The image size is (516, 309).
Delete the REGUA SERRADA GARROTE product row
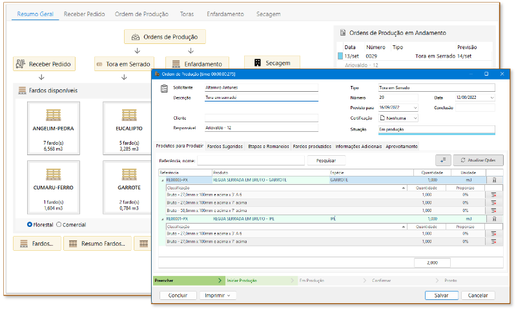tap(494, 180)
